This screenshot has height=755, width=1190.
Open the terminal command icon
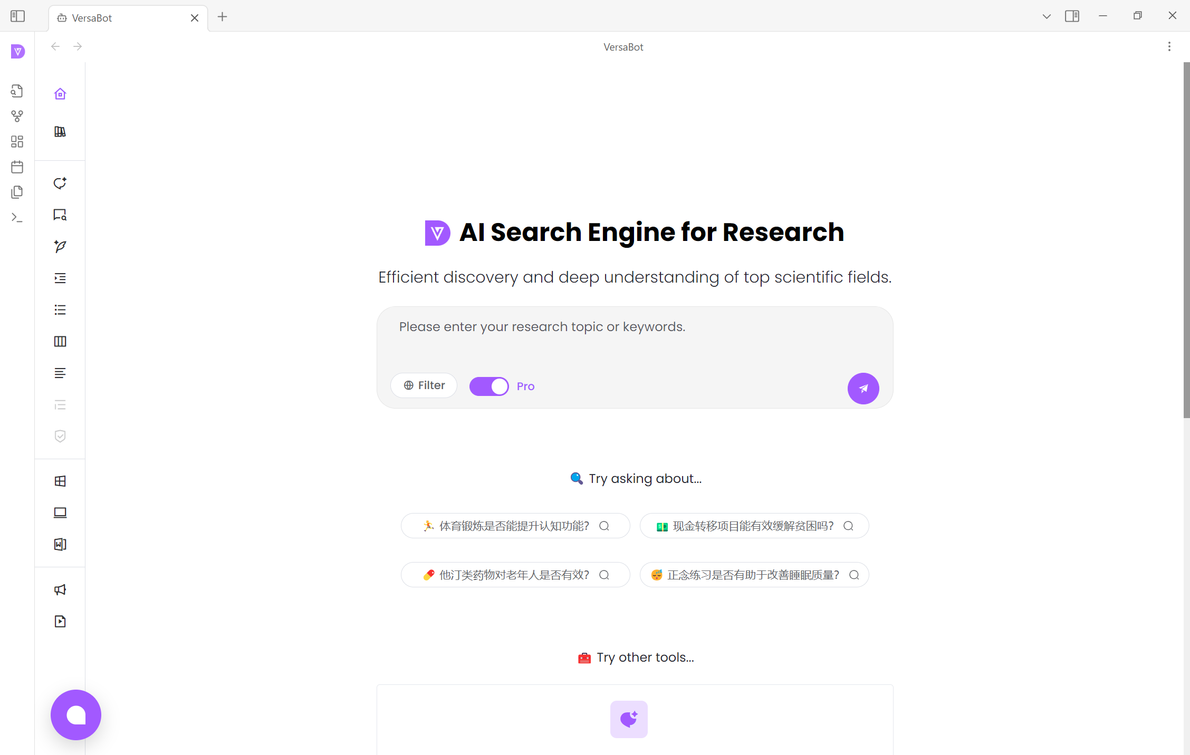coord(17,217)
